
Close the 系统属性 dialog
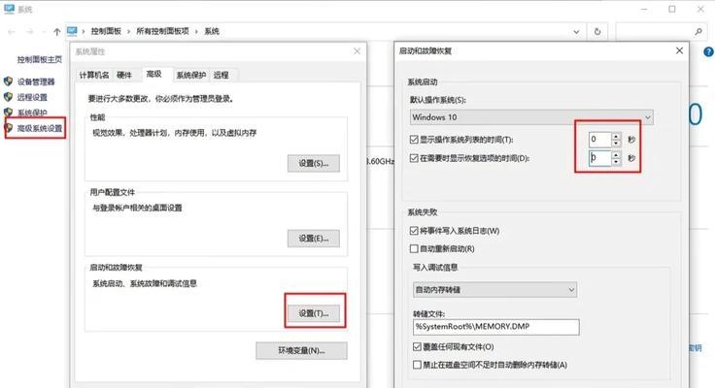[357, 51]
